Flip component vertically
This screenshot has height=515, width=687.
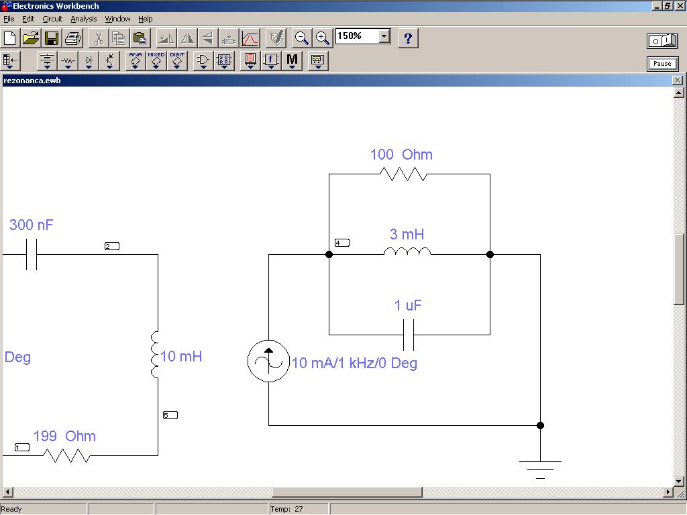point(208,38)
